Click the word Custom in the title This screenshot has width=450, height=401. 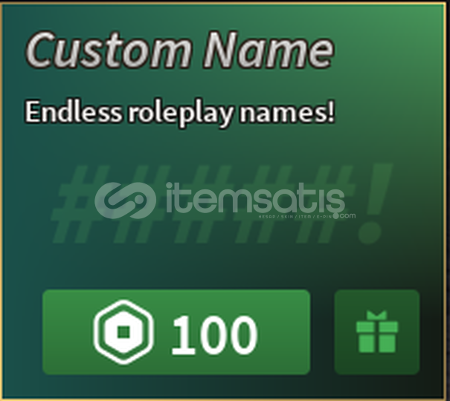coord(108,50)
